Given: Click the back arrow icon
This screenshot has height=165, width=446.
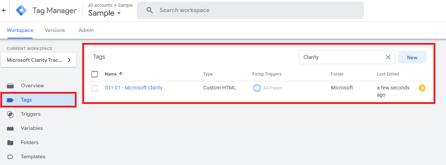Looking at the screenshot, I should [x=4, y=10].
